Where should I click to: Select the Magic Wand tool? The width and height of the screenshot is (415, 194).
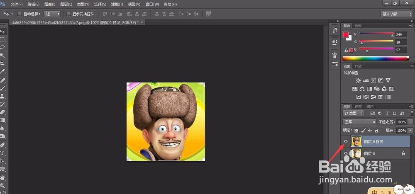click(2, 56)
